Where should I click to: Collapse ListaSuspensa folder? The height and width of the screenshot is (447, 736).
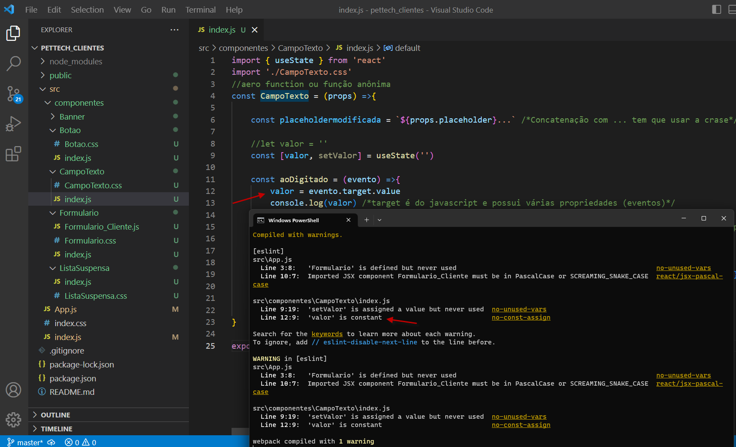click(84, 268)
